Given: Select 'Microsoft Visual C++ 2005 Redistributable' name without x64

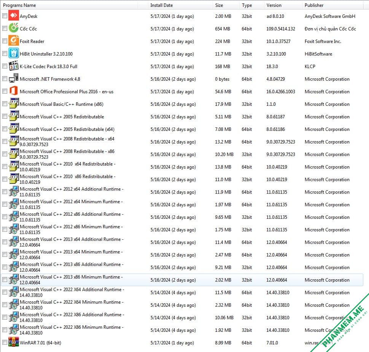Looking at the screenshot, I should click(62, 117).
